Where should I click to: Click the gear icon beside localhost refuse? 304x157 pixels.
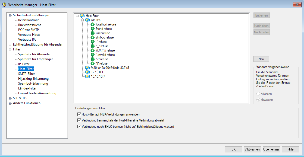93,24
